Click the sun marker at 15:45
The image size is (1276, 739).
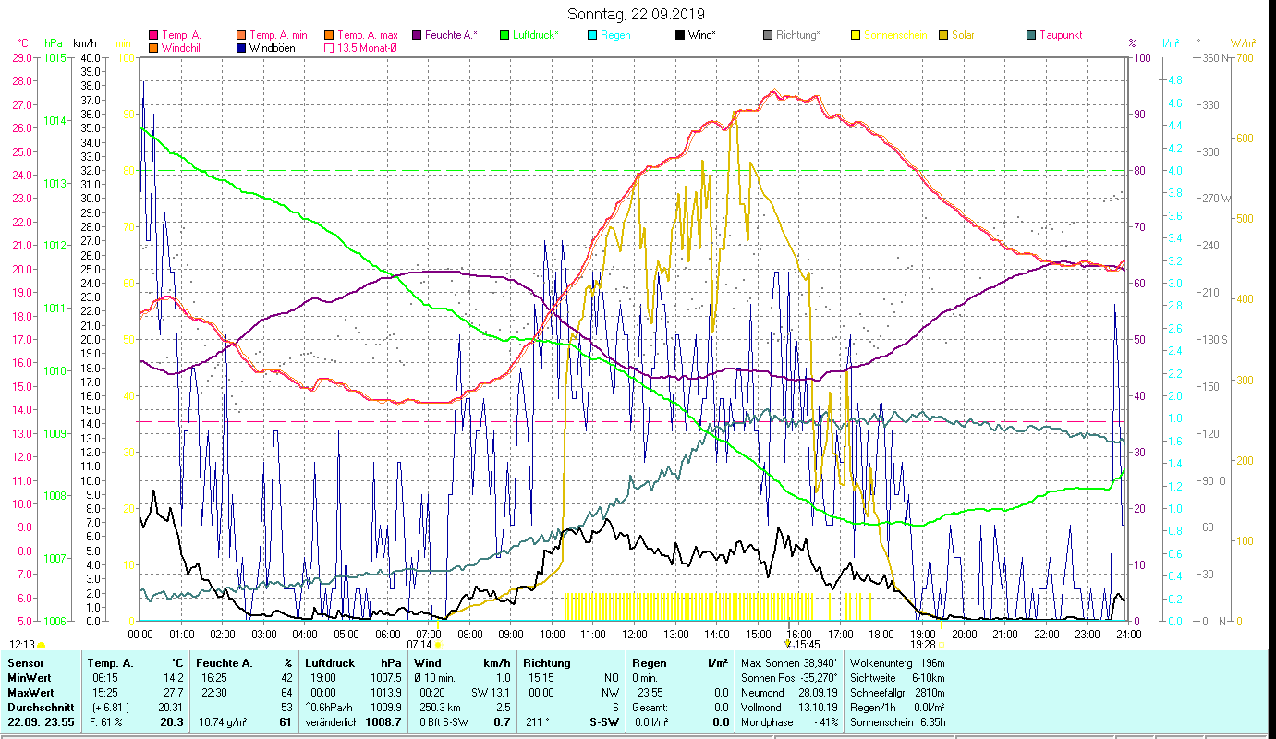[x=787, y=644]
